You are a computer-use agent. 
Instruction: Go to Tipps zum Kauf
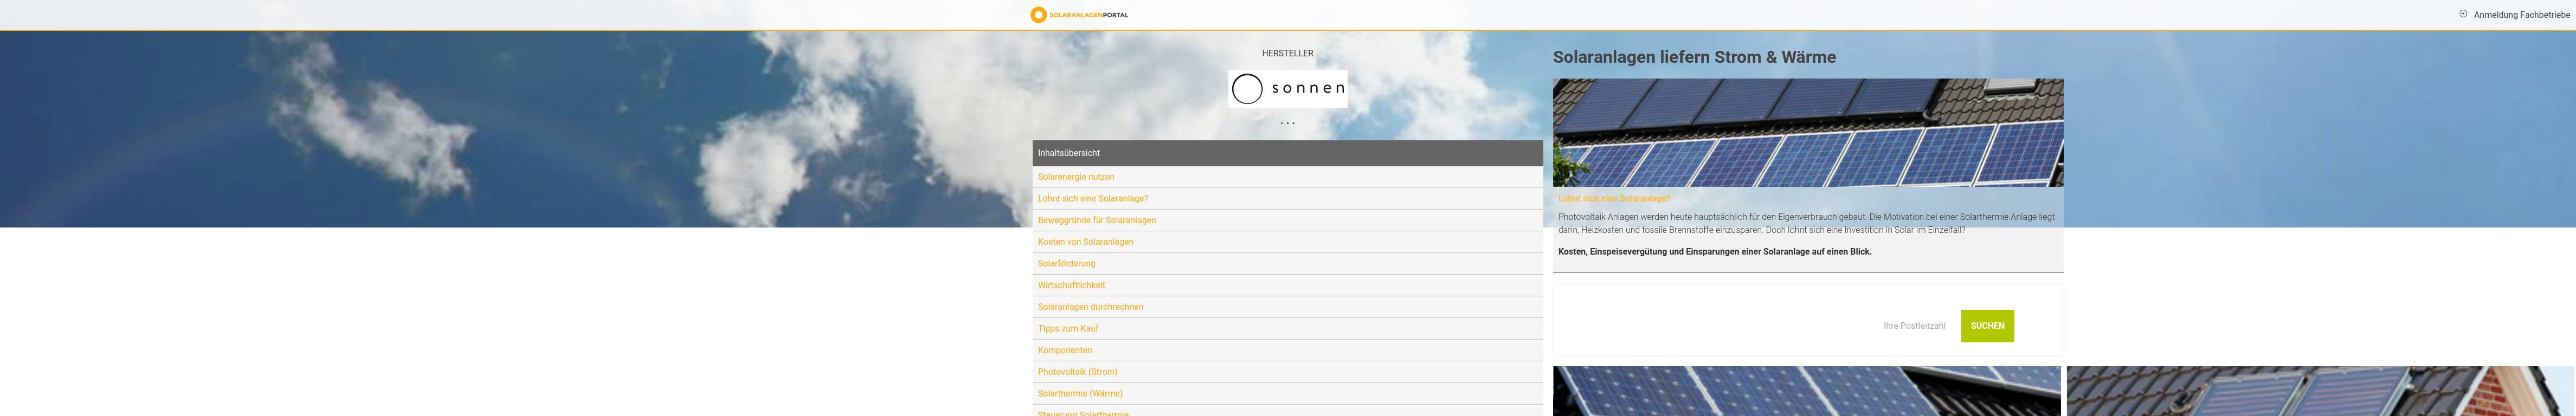(1067, 329)
